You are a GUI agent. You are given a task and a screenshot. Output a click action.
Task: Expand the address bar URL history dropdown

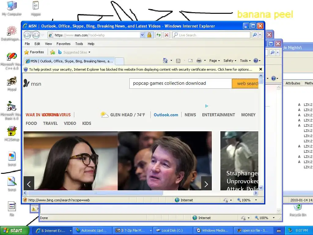tap(142, 35)
